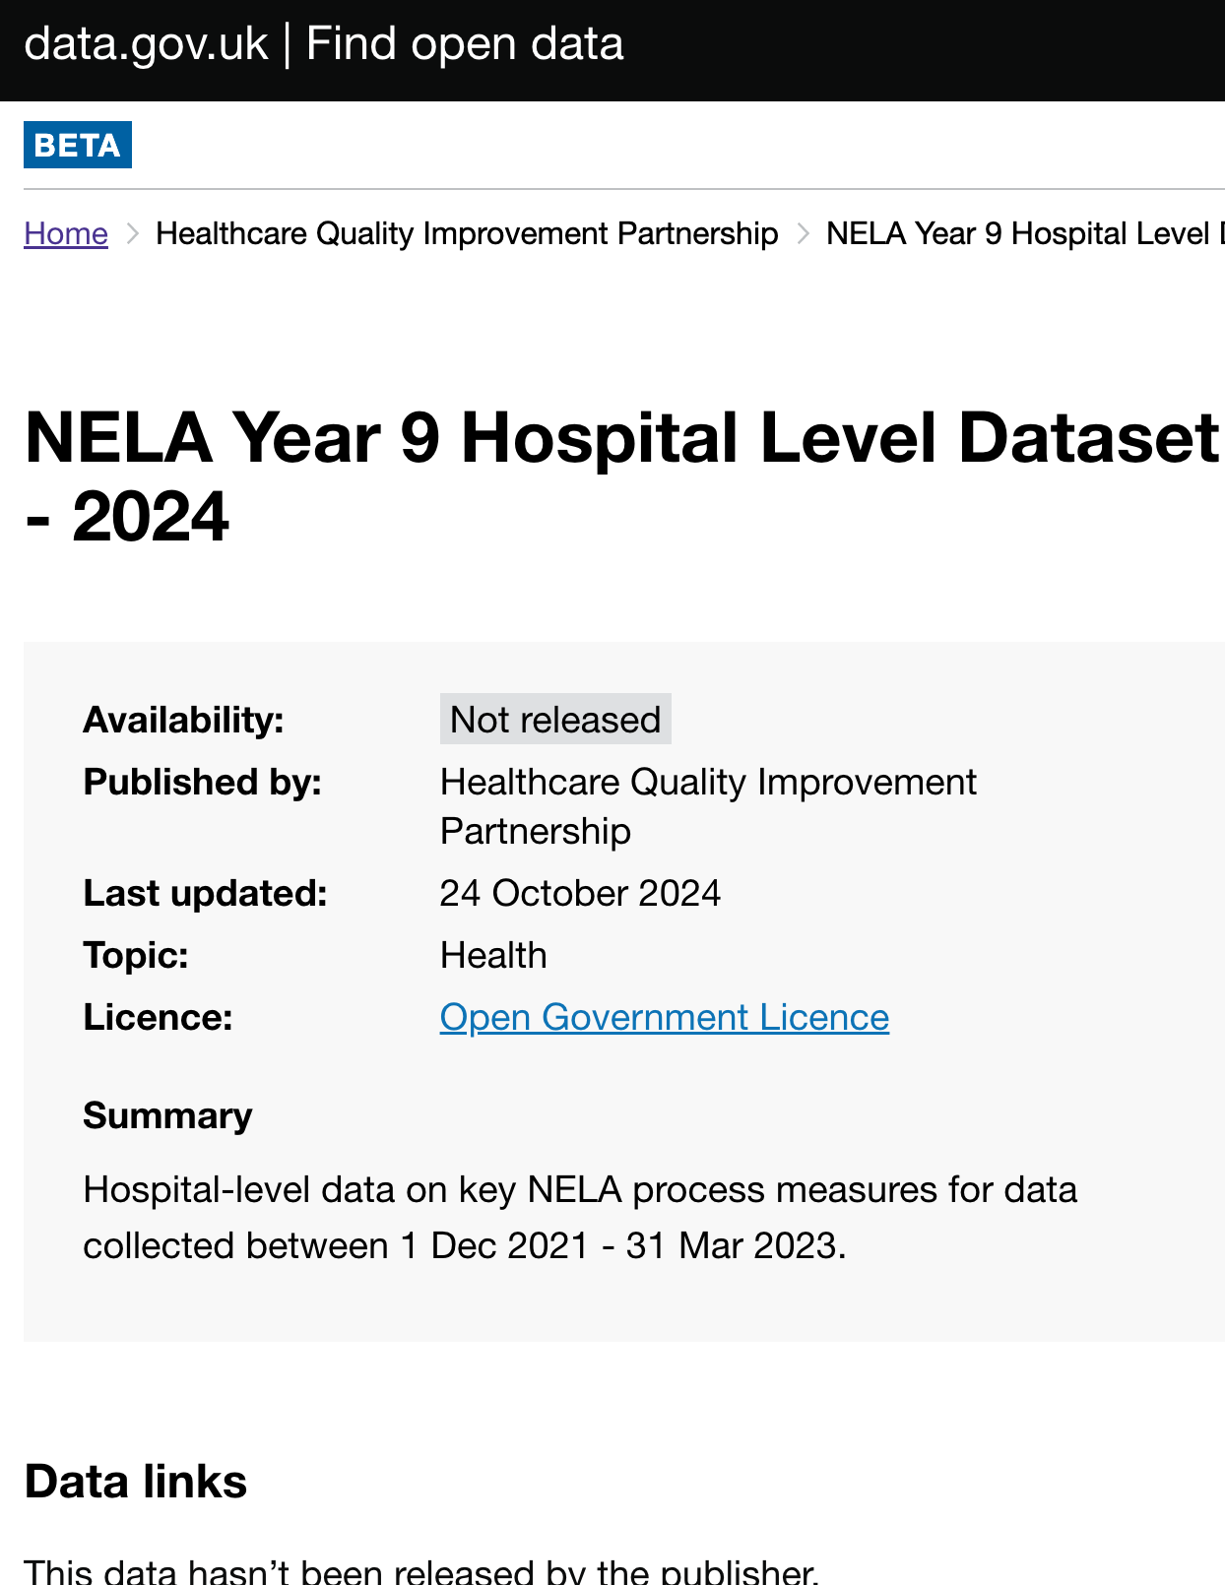Image resolution: width=1225 pixels, height=1585 pixels.
Task: Click the Summary heading
Action: pos(167,1115)
